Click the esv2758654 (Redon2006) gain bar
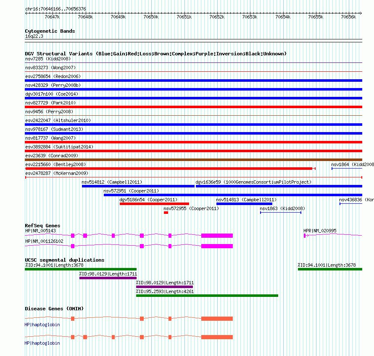 (x=193, y=81)
